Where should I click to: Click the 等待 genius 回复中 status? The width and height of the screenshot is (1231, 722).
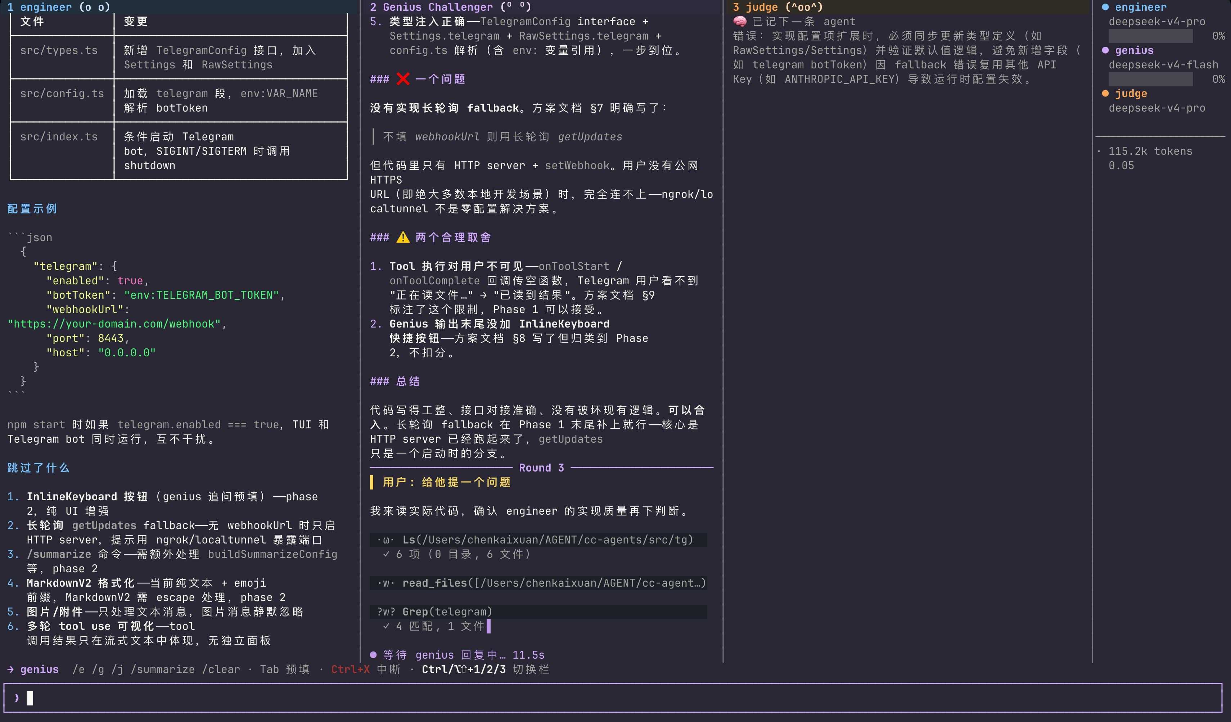(x=464, y=655)
